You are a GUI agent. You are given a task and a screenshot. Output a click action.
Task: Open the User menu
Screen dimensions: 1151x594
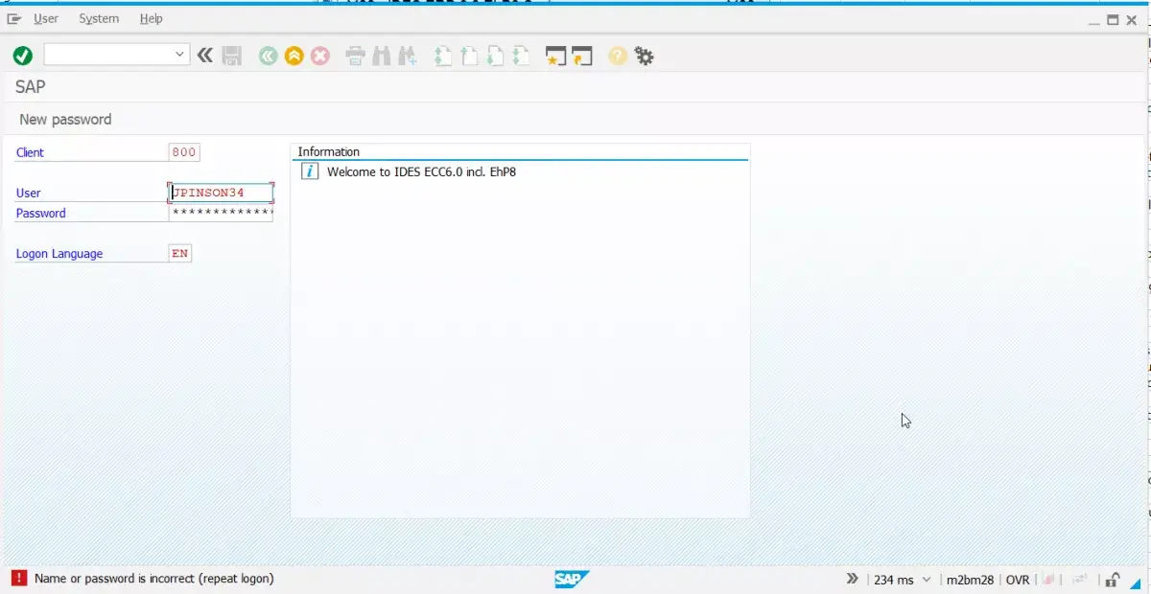[x=46, y=18]
